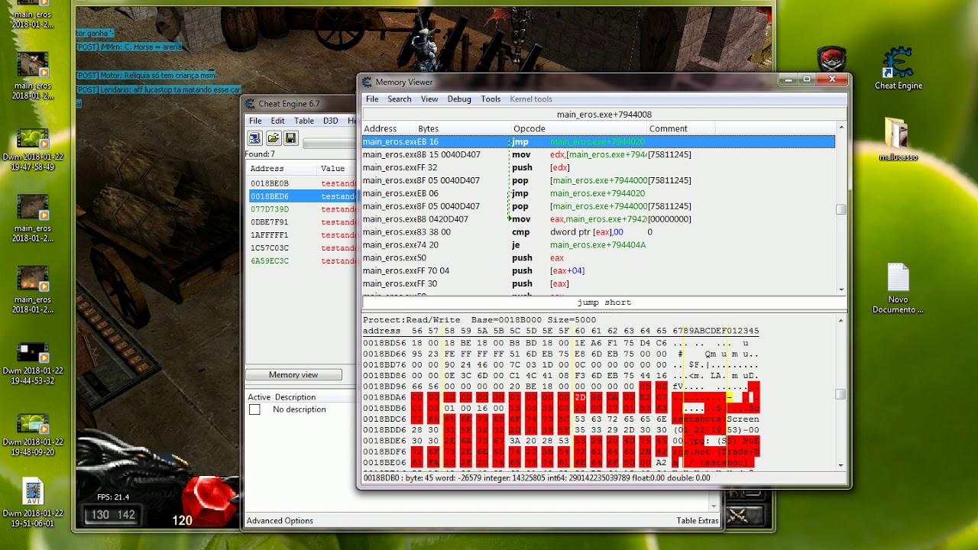Click the Opcode column header in disassembler
The height and width of the screenshot is (550, 978).
(x=578, y=128)
